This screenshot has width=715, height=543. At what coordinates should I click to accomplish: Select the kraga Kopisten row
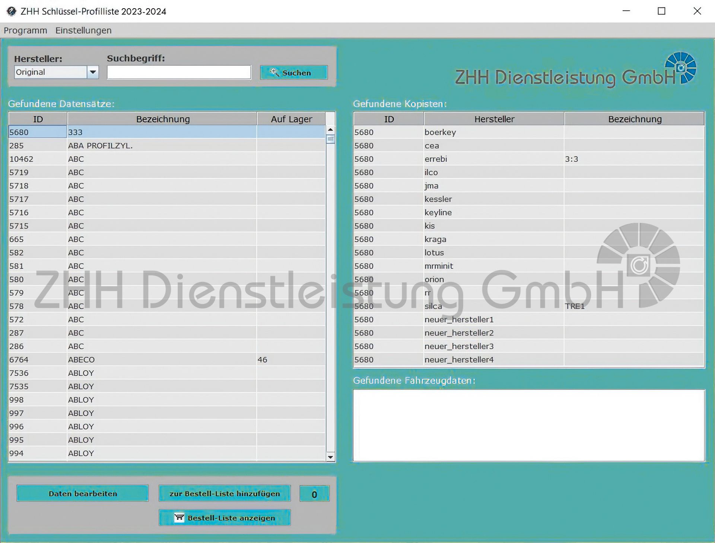pyautogui.click(x=529, y=239)
